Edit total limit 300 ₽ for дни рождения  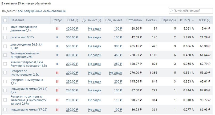pos(118,46)
